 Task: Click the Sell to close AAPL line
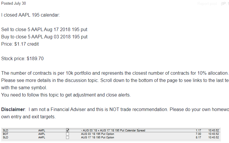[44, 29]
